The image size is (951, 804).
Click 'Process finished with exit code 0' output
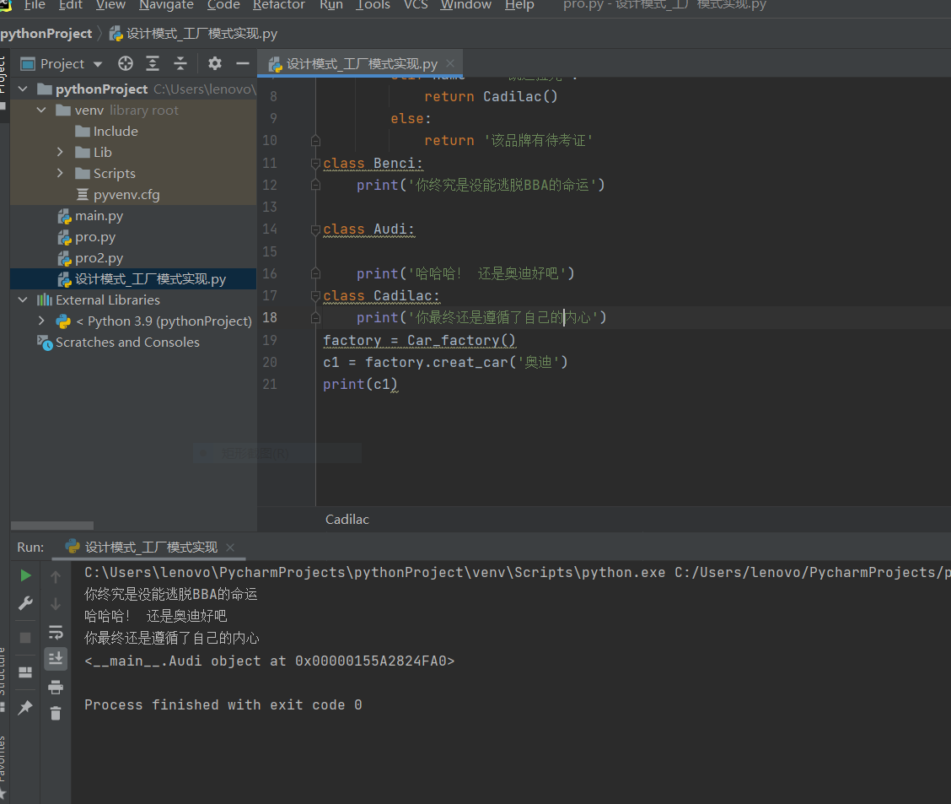point(223,704)
